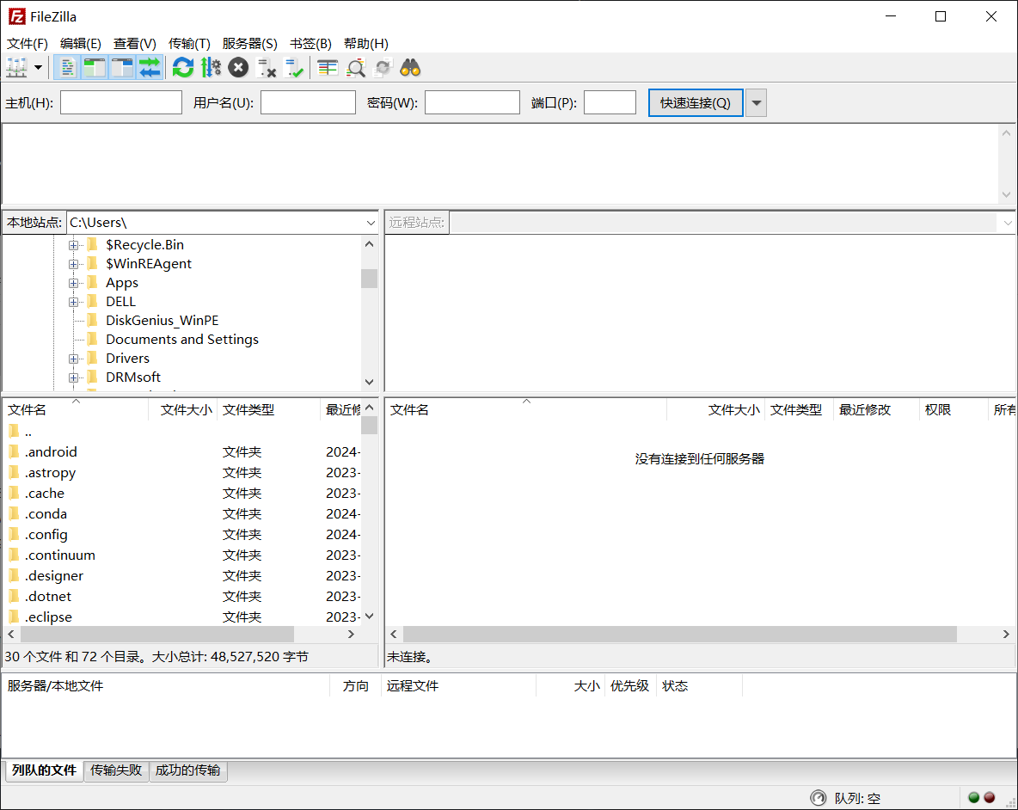
Task: Open the 传输(T) menu
Action: click(189, 44)
